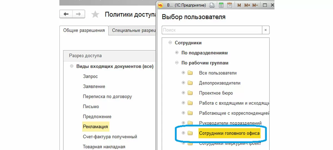Expand the Делопроизводители folder
The image size is (333, 150).
point(183,83)
